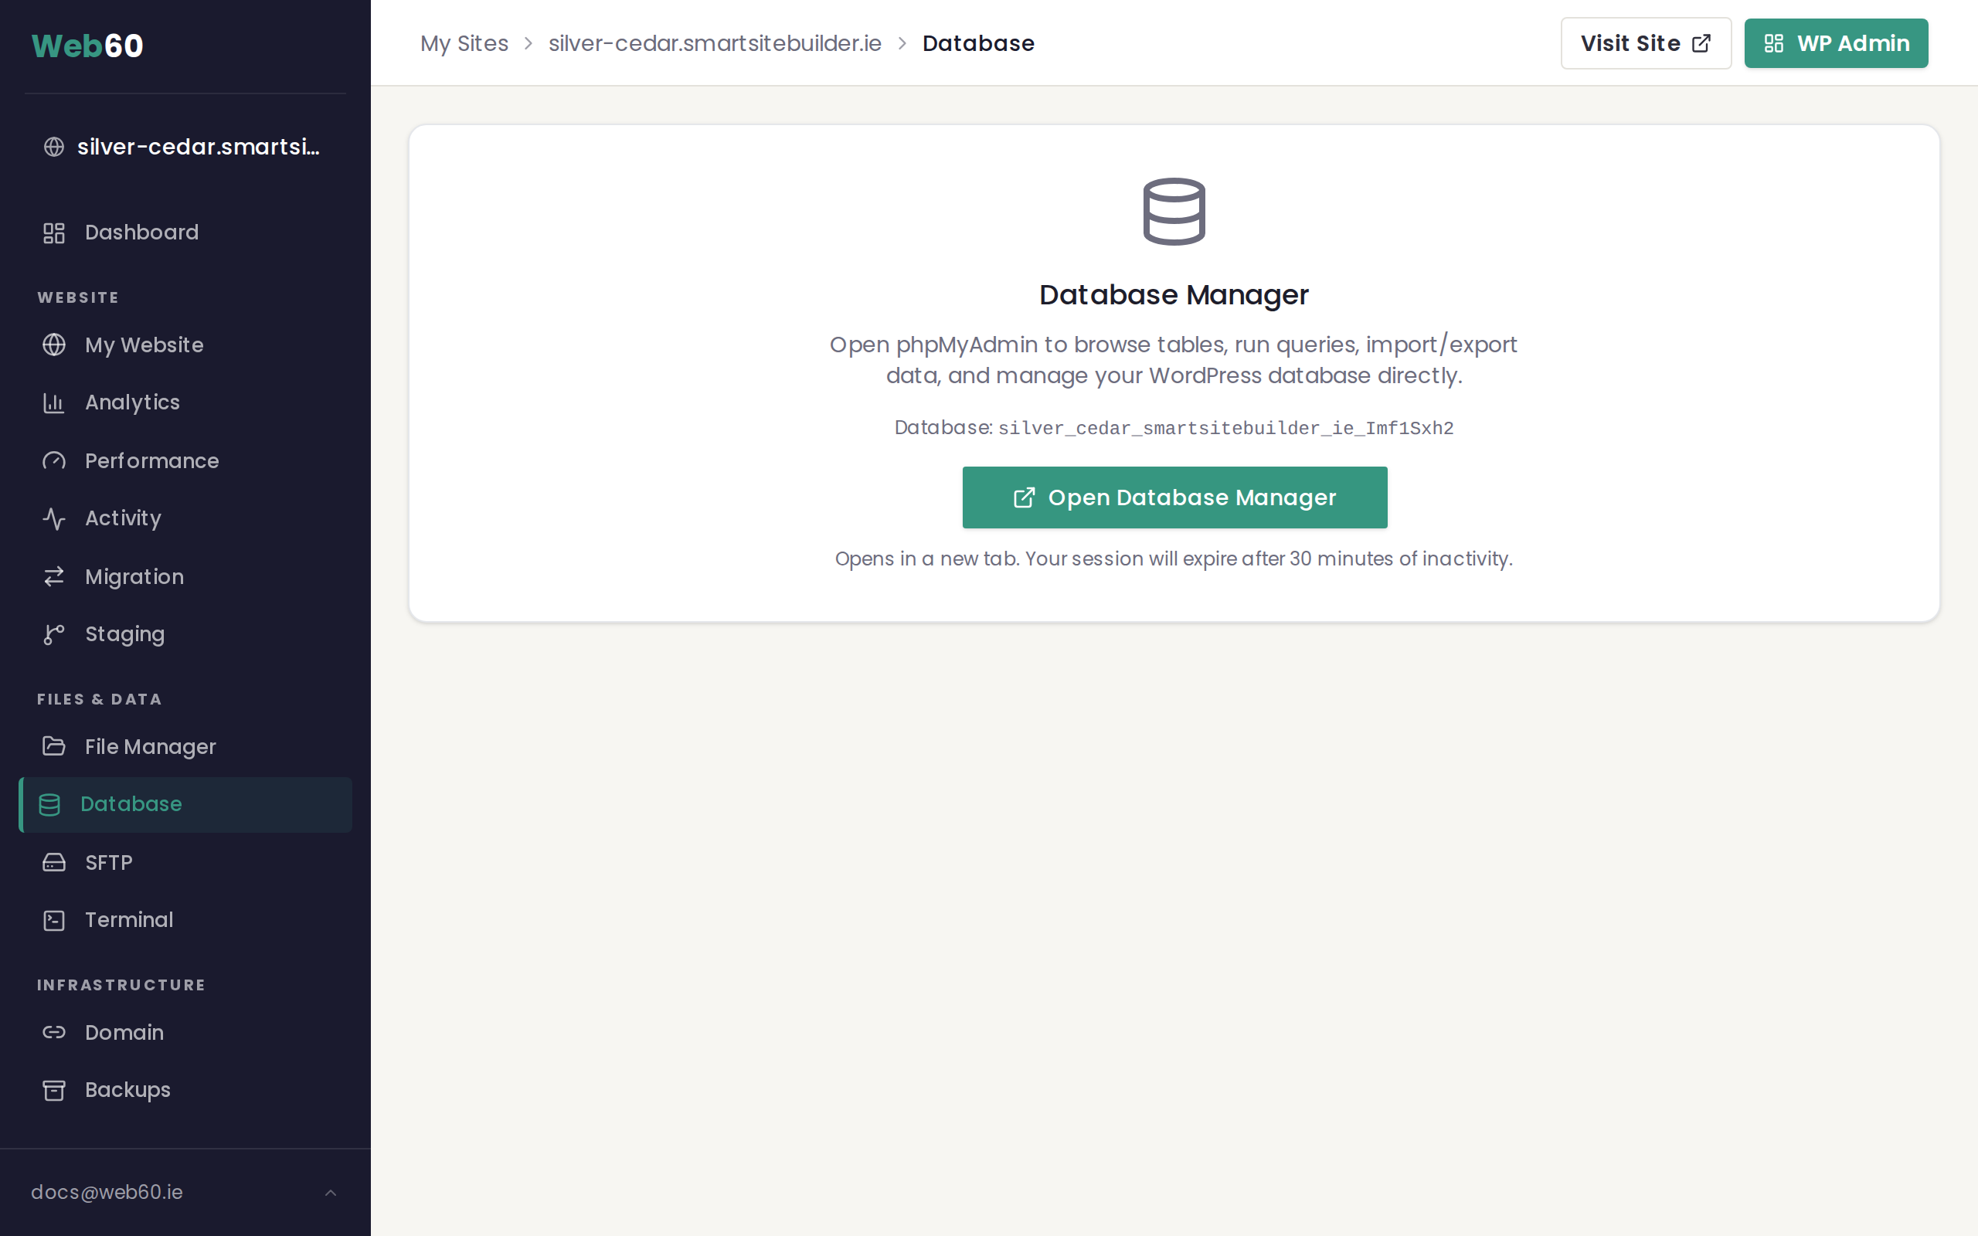This screenshot has width=1978, height=1236.
Task: Expand the docs@web60.ie account menu chevron
Action: [330, 1193]
